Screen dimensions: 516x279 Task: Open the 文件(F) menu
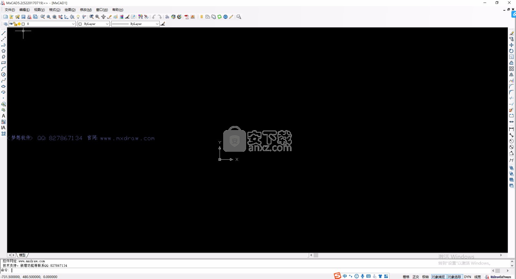point(10,10)
